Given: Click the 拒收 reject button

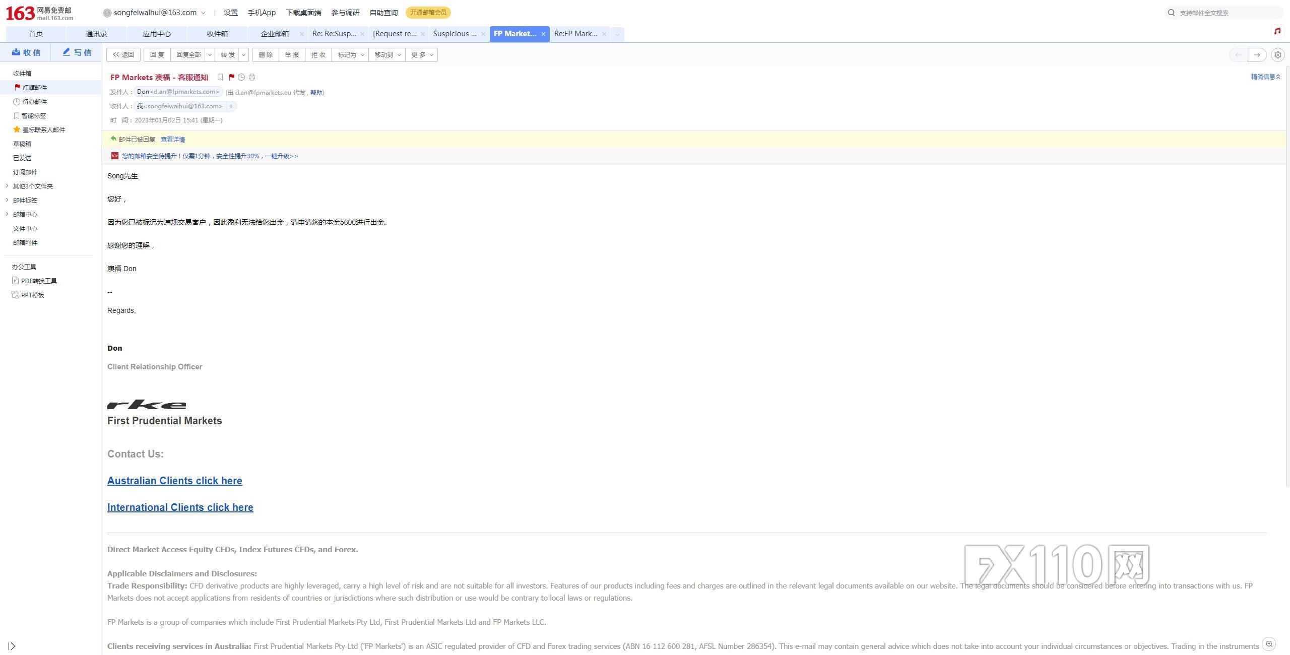Looking at the screenshot, I should coord(318,55).
